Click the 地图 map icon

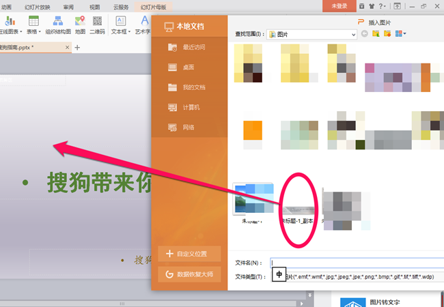(80, 21)
